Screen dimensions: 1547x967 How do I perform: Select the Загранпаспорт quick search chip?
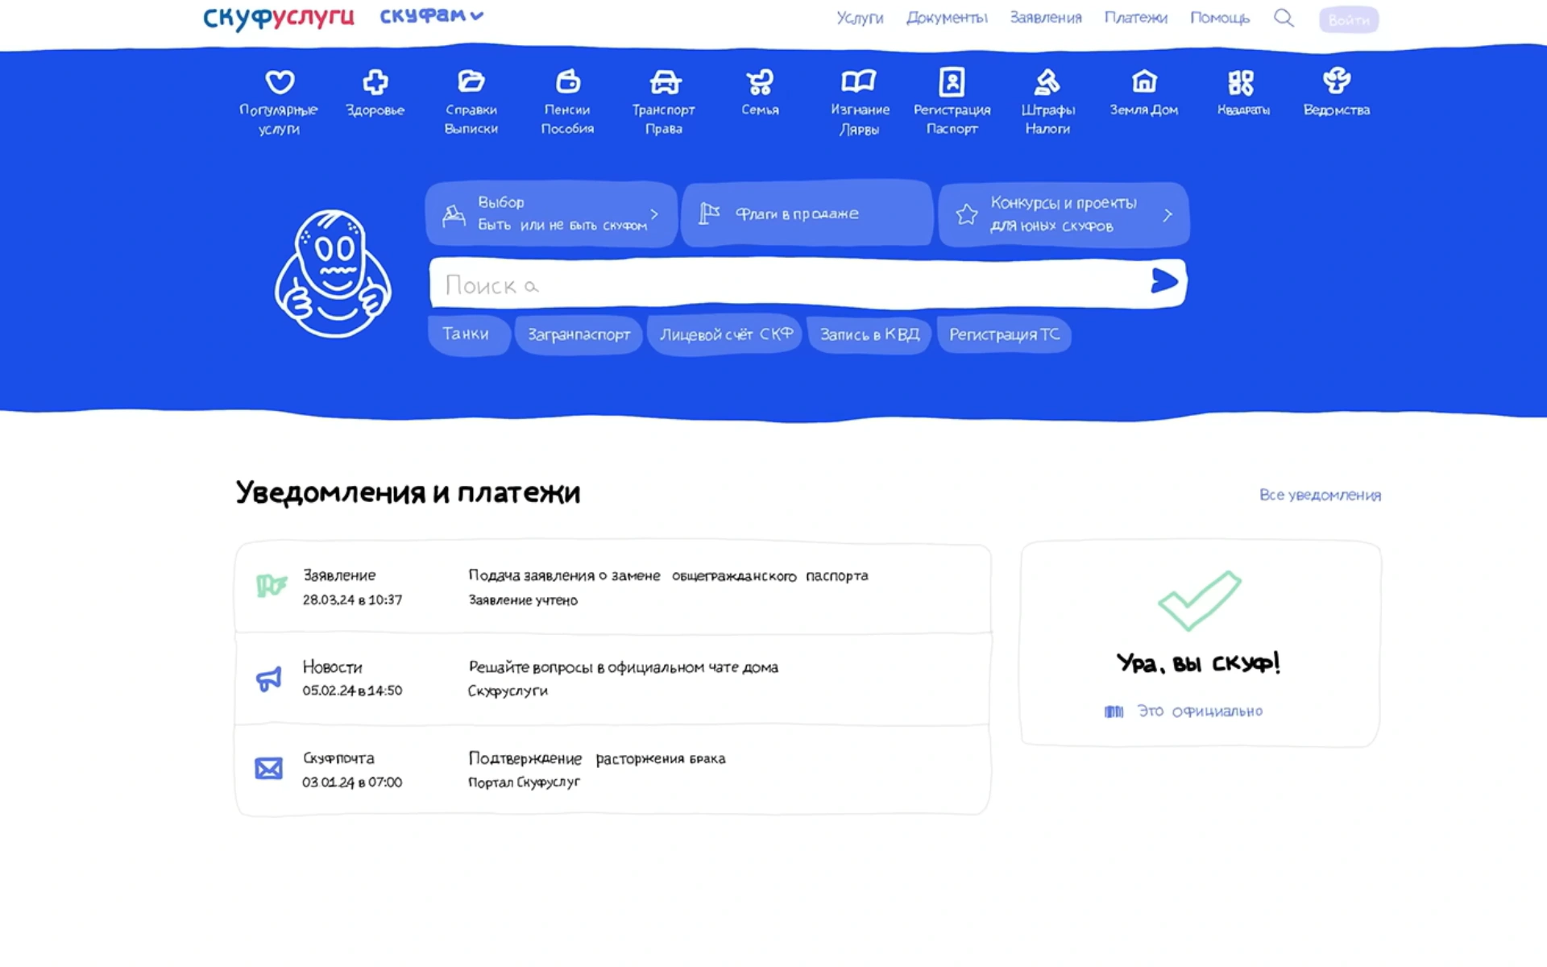point(579,334)
